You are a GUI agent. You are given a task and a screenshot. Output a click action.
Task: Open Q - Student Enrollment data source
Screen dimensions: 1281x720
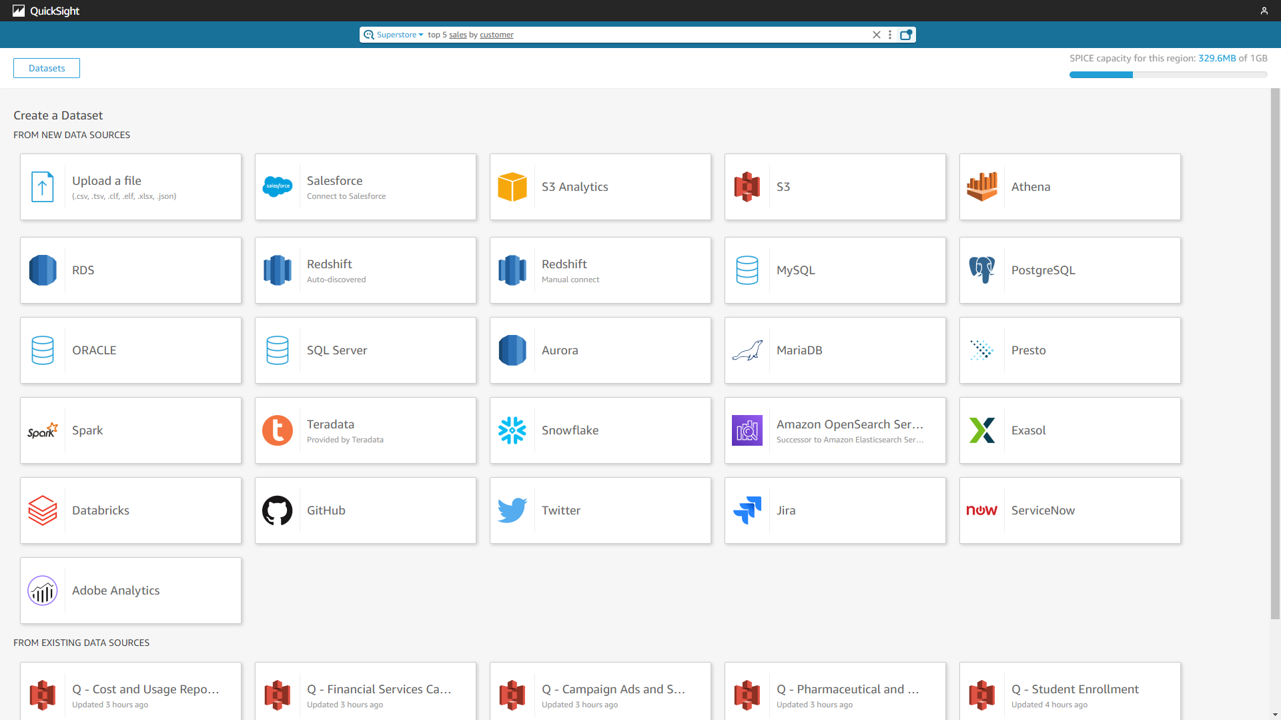1070,692
